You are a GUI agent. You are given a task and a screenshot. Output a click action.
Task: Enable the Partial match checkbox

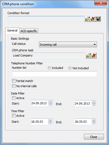[14, 81]
